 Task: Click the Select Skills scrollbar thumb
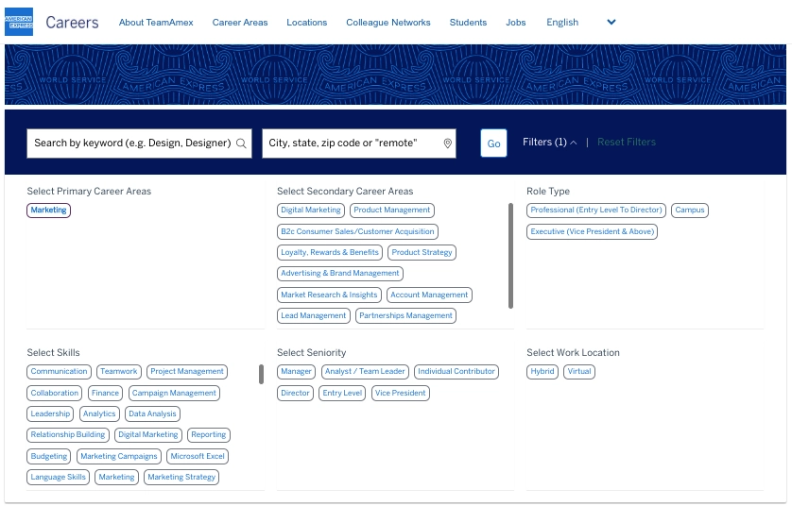tap(261, 374)
